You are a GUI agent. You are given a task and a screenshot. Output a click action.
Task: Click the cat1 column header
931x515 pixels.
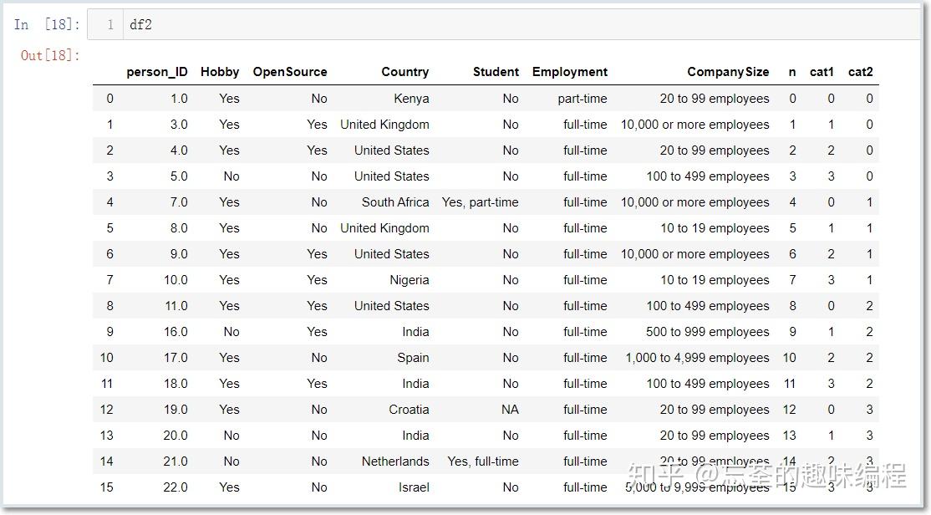coord(822,72)
